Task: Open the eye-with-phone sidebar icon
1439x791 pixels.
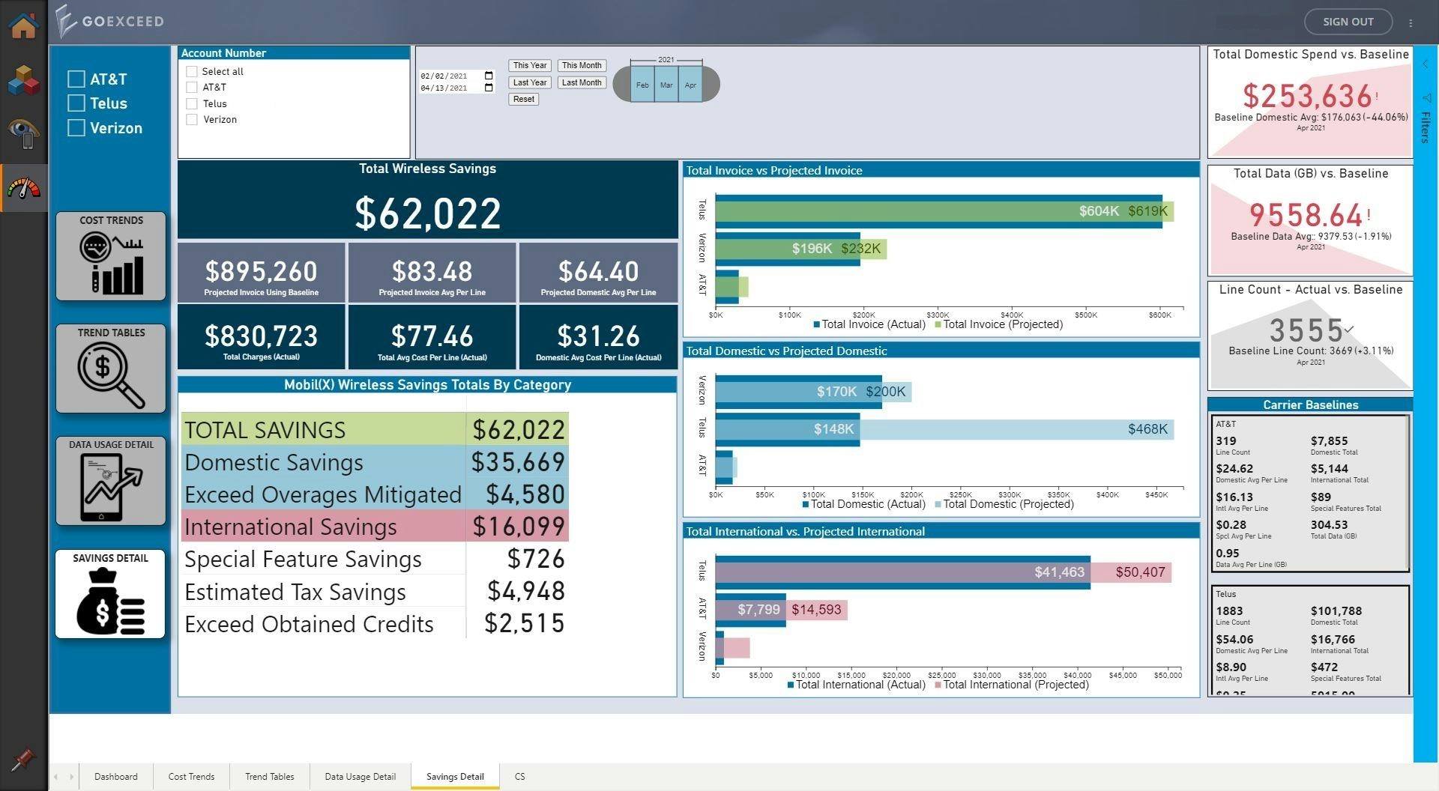Action: [23, 133]
